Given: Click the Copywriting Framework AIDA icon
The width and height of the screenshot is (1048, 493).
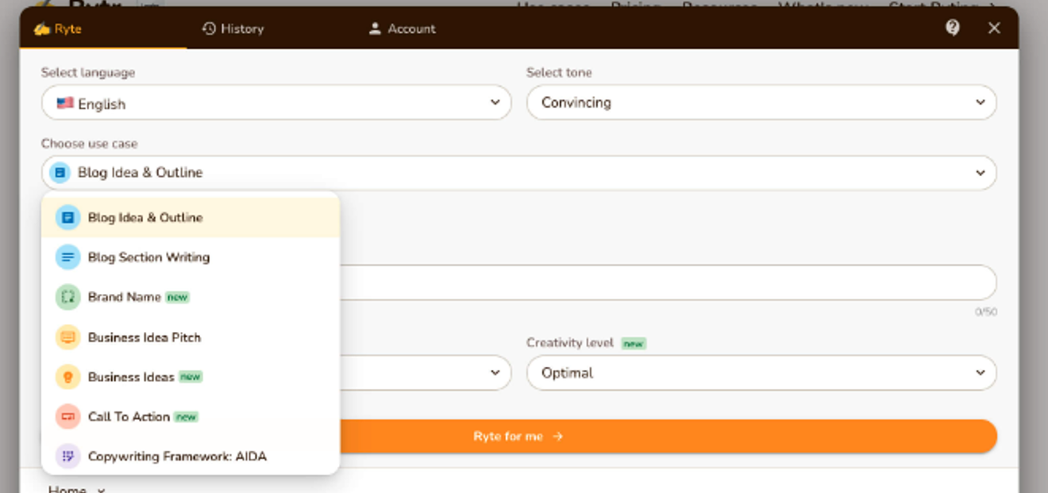Looking at the screenshot, I should point(68,457).
